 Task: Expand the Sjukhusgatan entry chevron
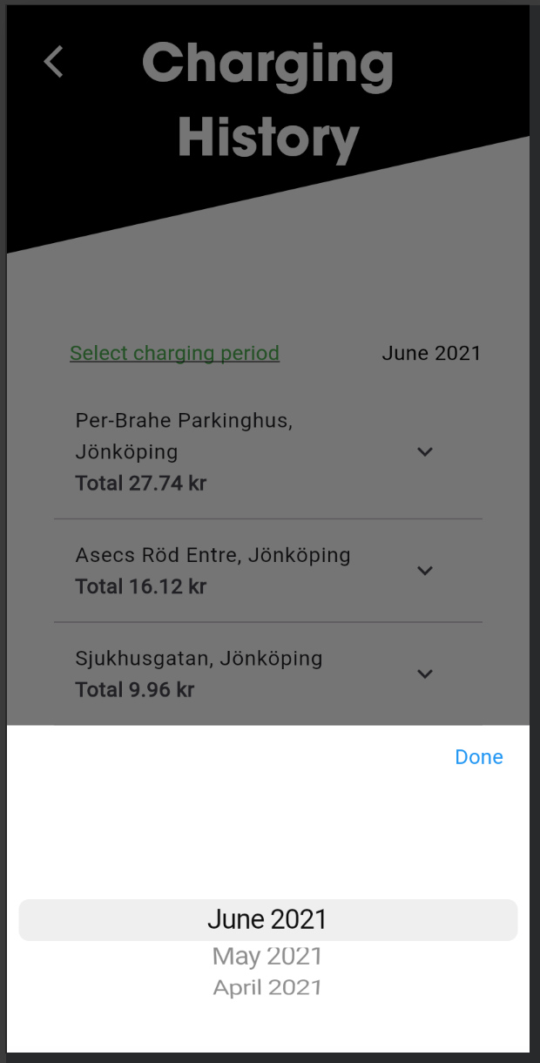click(x=425, y=674)
